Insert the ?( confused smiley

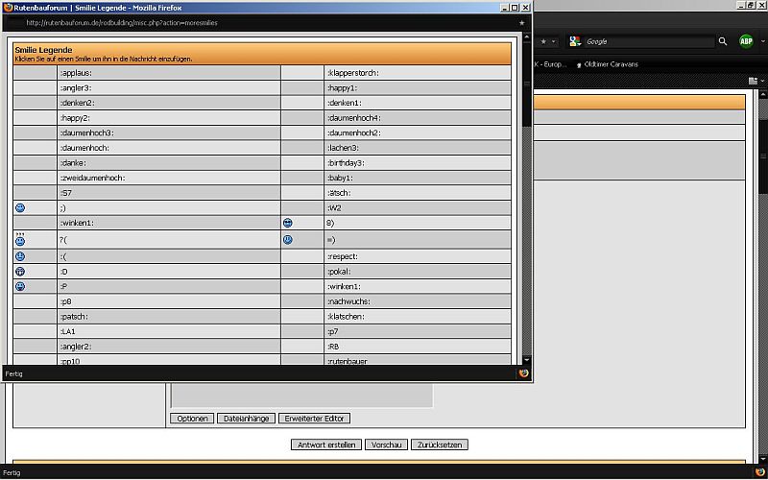[20, 239]
